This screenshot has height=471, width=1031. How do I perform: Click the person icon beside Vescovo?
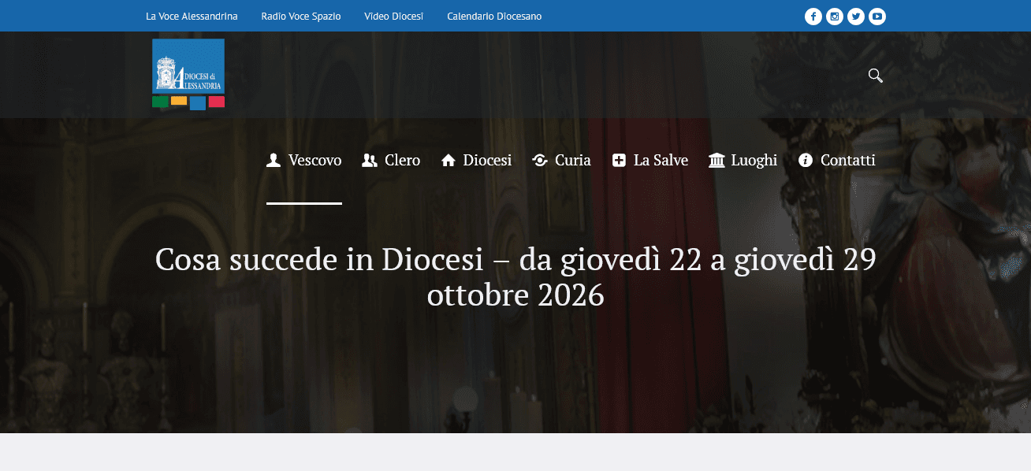[274, 161]
